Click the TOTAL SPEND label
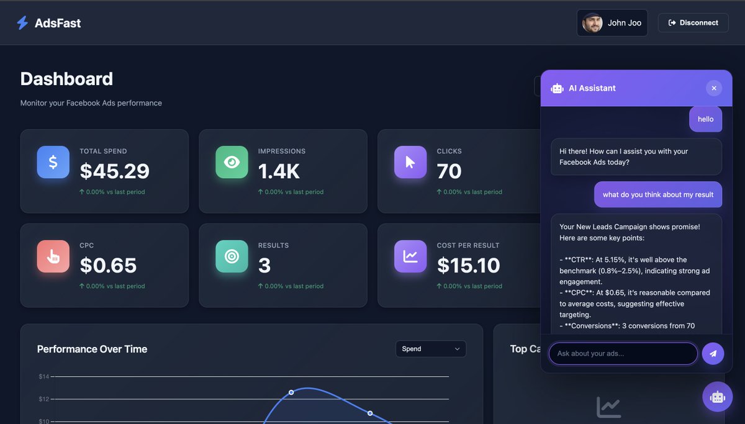 coord(103,151)
